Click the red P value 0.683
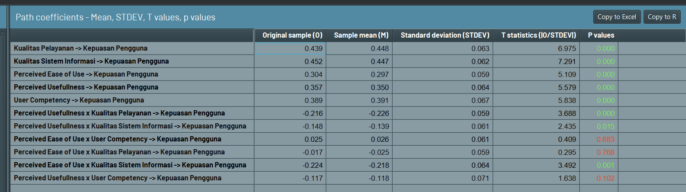Image resolution: width=686 pixels, height=192 pixels. tap(605, 139)
